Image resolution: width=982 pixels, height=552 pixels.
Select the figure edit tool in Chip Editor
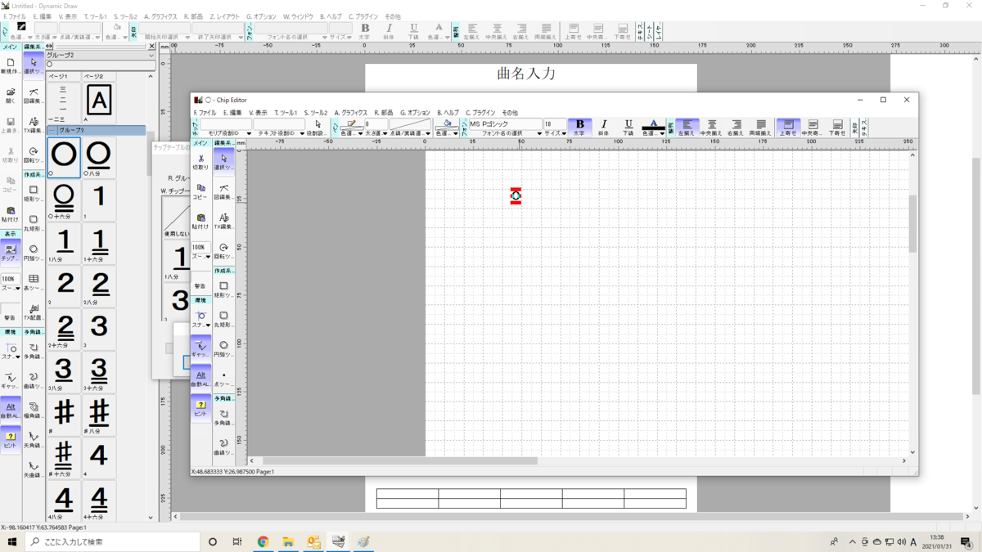(223, 191)
